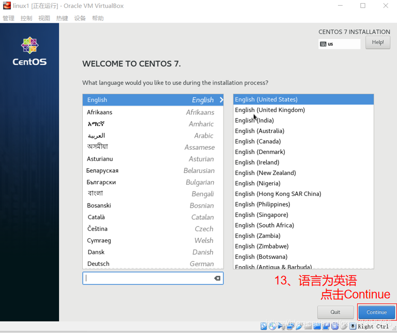The height and width of the screenshot is (333, 397).
Task: Select Dansk in the language list
Action: 153,252
